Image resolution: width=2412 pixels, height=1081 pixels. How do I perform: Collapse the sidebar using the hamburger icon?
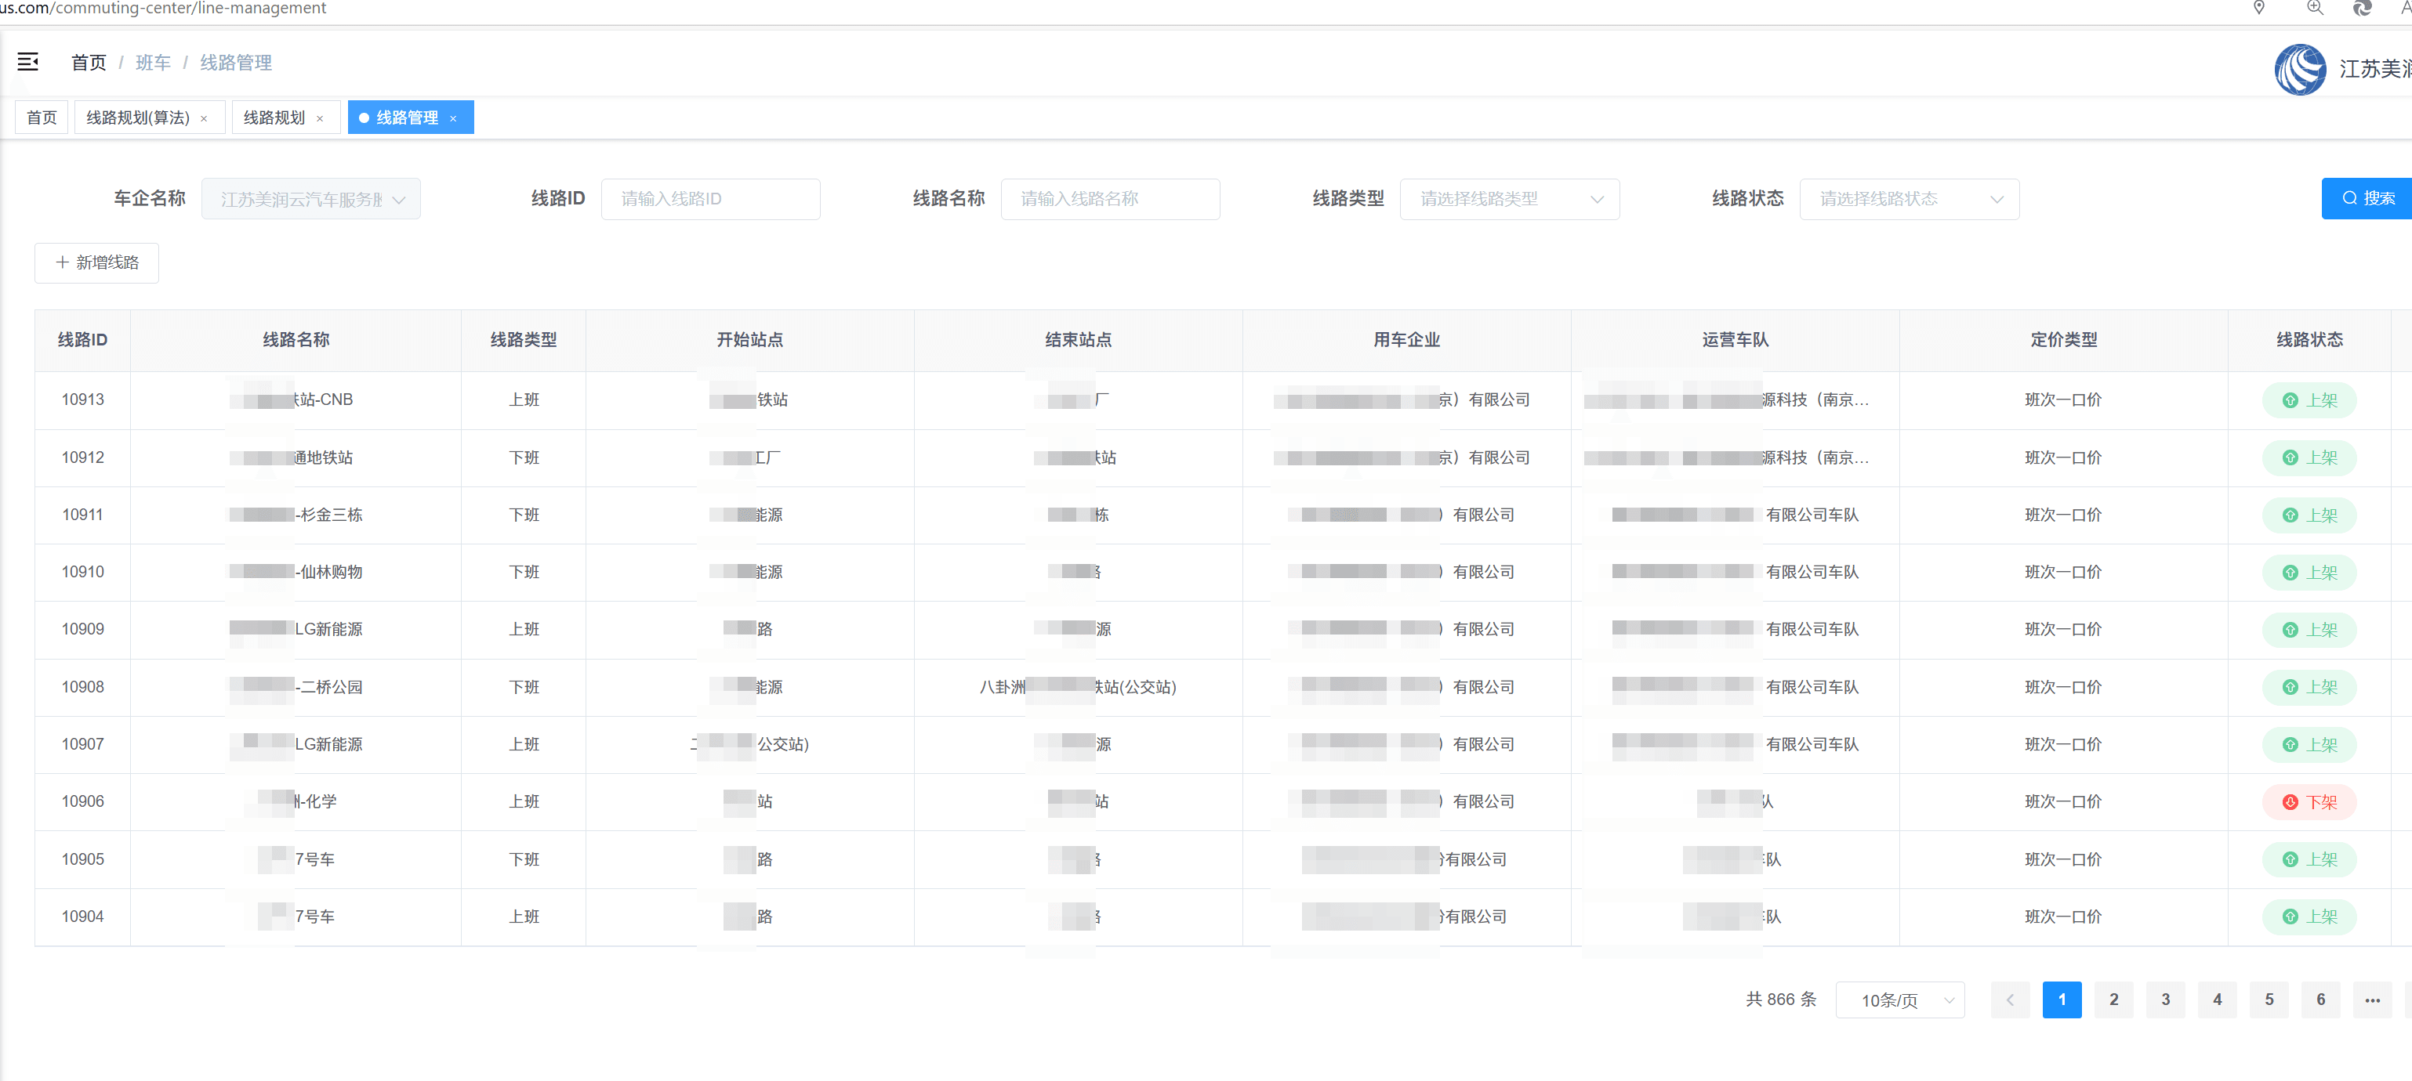27,62
